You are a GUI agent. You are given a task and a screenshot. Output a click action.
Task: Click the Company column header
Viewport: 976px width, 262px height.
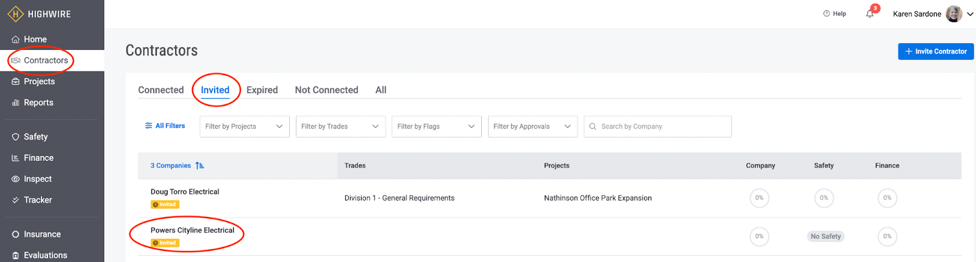pos(761,165)
